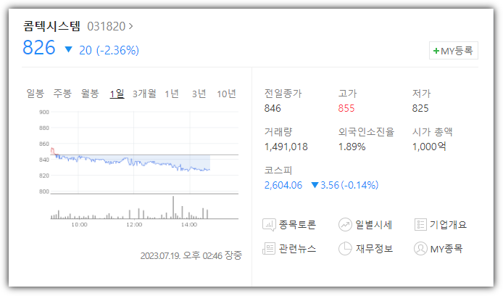The width and height of the screenshot is (503, 296).
Task: Click the 전일종가 value 846
Action: pos(273,108)
